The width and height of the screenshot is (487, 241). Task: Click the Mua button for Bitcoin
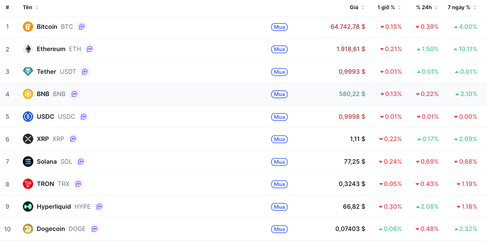coord(279,27)
